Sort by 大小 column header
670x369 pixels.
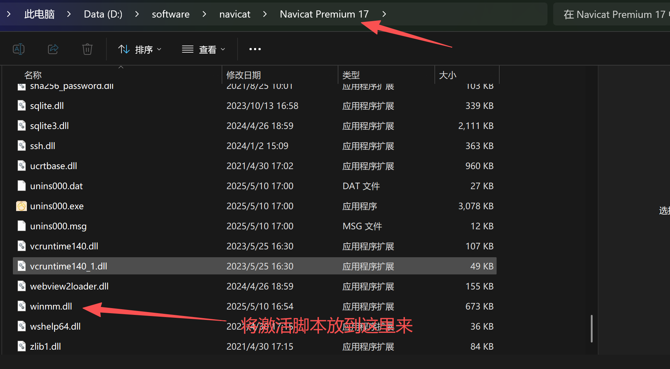[x=448, y=75]
